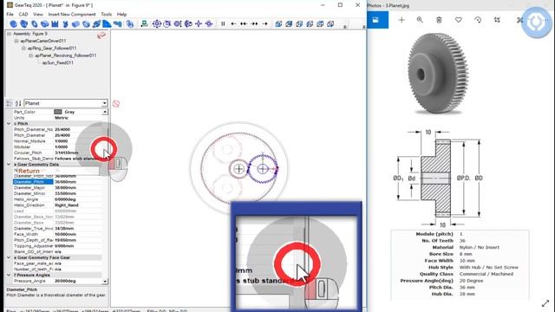The width and height of the screenshot is (555, 312).
Task: Collapse the apPlanet_Revolving_Follower011 tree node
Action: (x=31, y=55)
